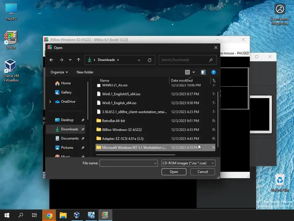
Task: Go back with the back arrow
Action: click(51, 60)
